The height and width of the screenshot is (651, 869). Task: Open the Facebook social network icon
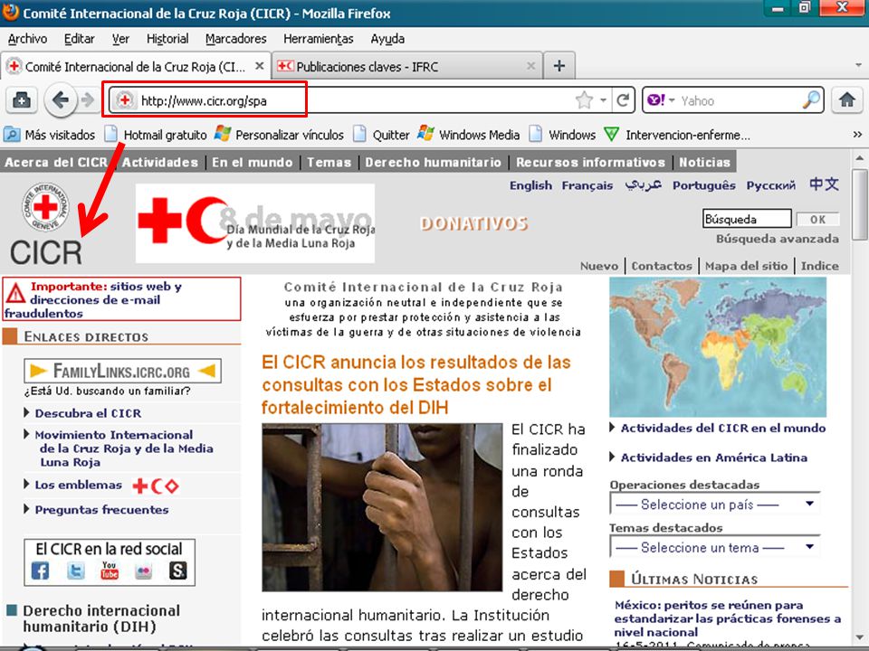[40, 571]
